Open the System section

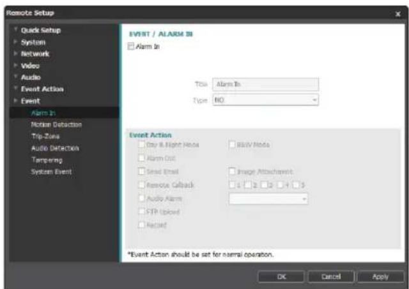tap(33, 42)
